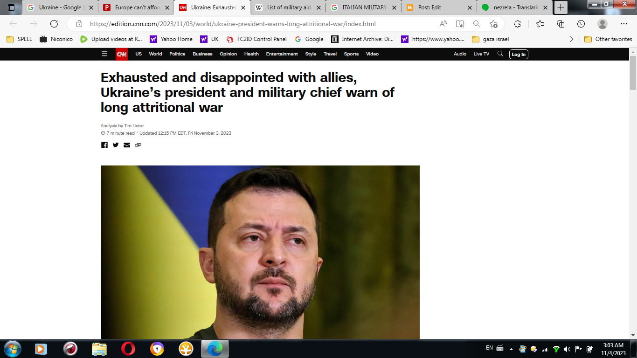Open browser Extensions puzzle icon
This screenshot has width=637, height=358.
tap(517, 24)
